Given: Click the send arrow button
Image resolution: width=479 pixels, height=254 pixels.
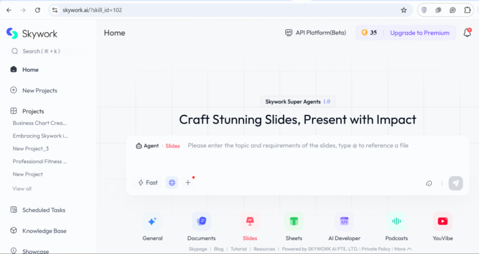Looking at the screenshot, I should (456, 183).
